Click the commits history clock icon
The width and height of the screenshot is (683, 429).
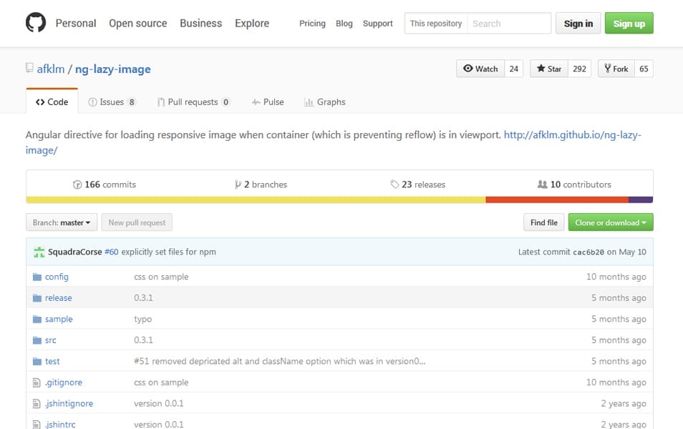click(x=77, y=184)
